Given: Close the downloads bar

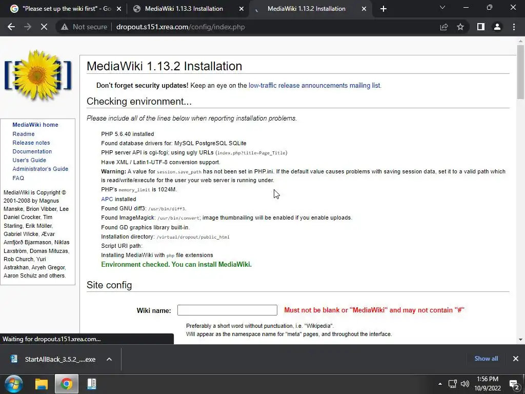Looking at the screenshot, I should tap(516, 359).
